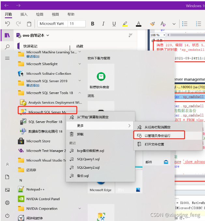Screen dimensions: 205x221
Task: Toggle underline formatting
Action: tap(114, 24)
